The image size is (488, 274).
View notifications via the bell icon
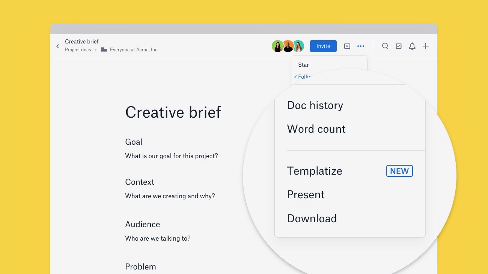[412, 46]
